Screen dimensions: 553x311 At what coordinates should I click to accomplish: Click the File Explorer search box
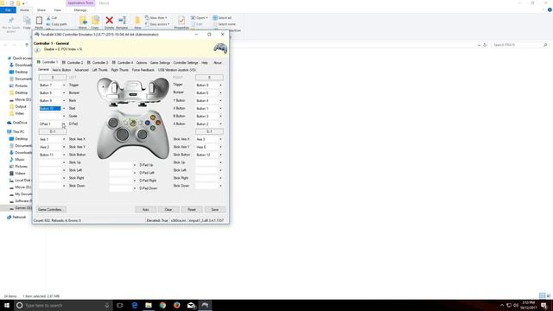tap(519, 45)
